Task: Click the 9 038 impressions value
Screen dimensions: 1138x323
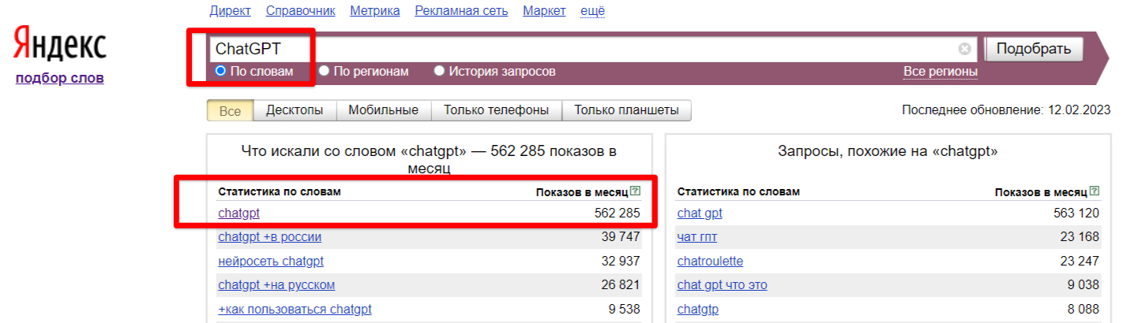Action: (1082, 284)
